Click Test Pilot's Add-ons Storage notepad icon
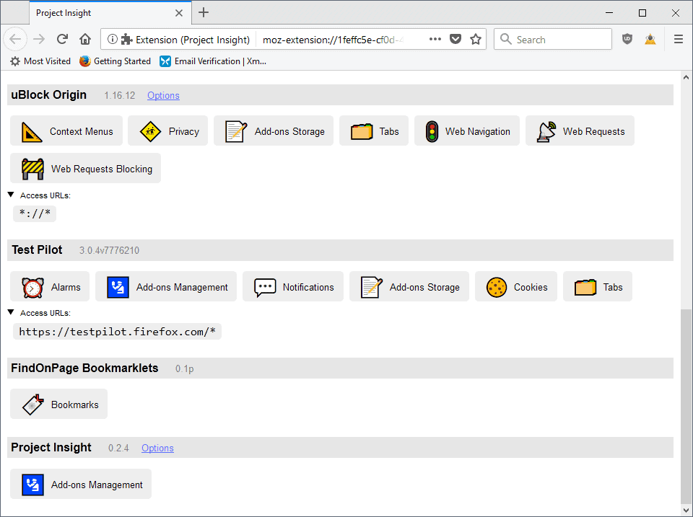This screenshot has width=693, height=517. [371, 288]
